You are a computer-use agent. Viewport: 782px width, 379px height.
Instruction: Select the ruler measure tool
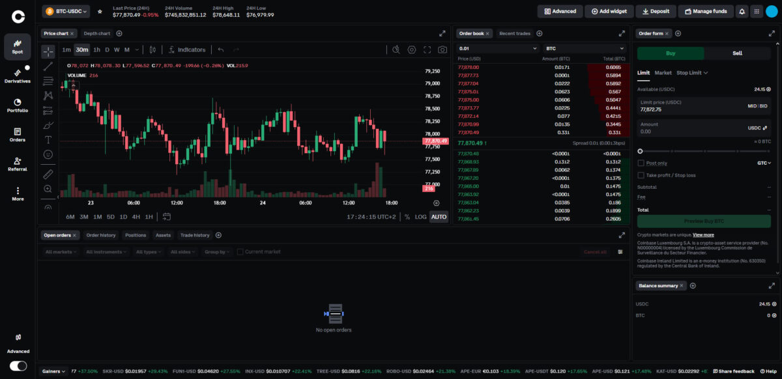48,174
